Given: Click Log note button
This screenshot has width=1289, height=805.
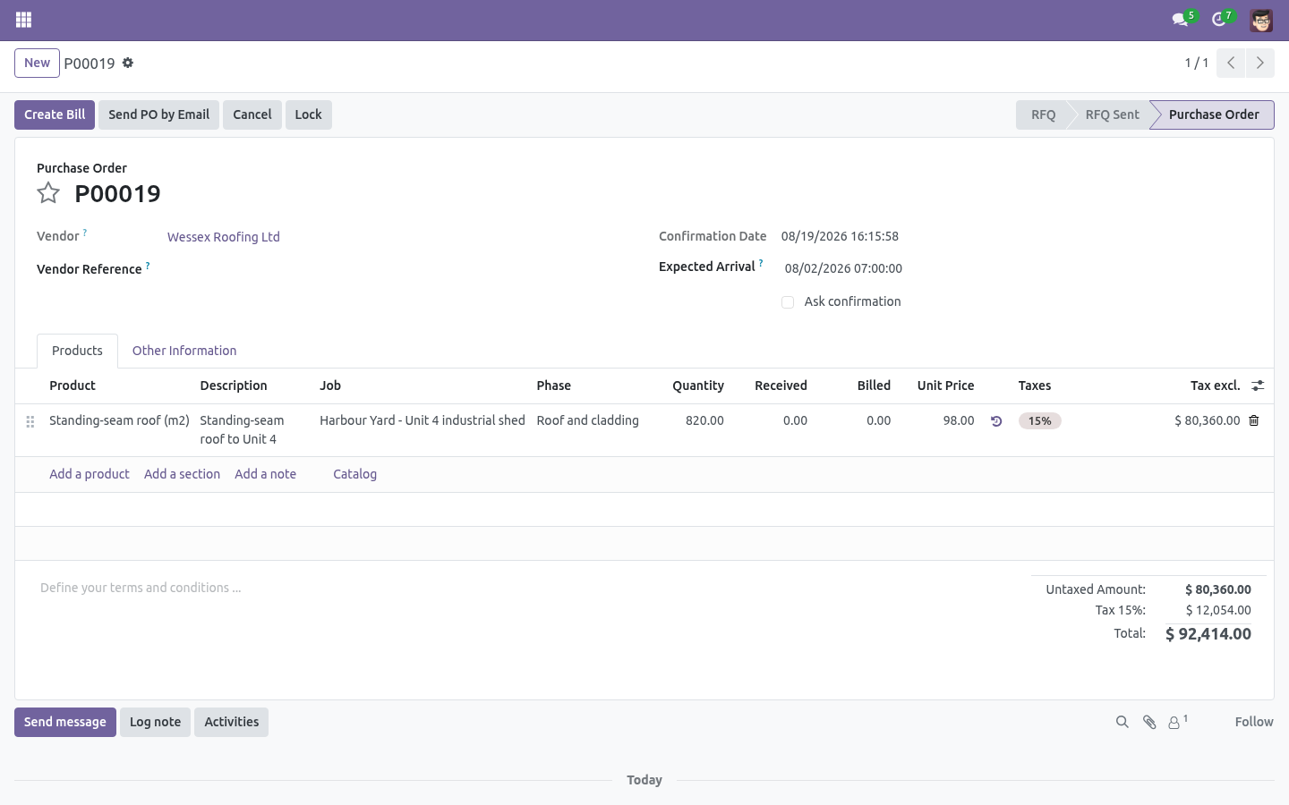Looking at the screenshot, I should point(155,722).
